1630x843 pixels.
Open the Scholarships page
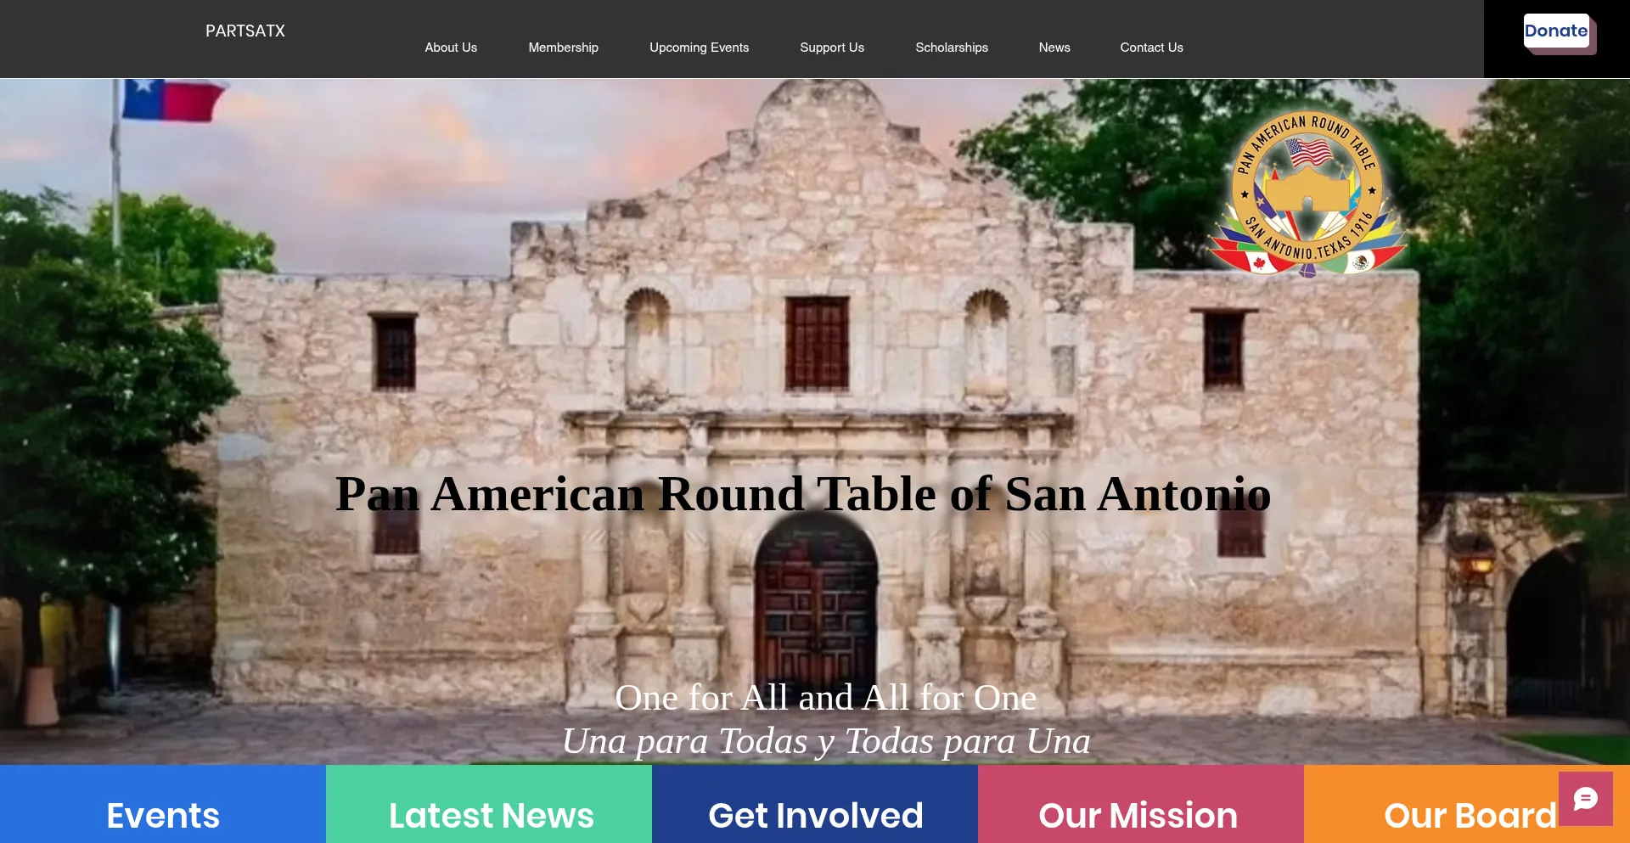951,48
